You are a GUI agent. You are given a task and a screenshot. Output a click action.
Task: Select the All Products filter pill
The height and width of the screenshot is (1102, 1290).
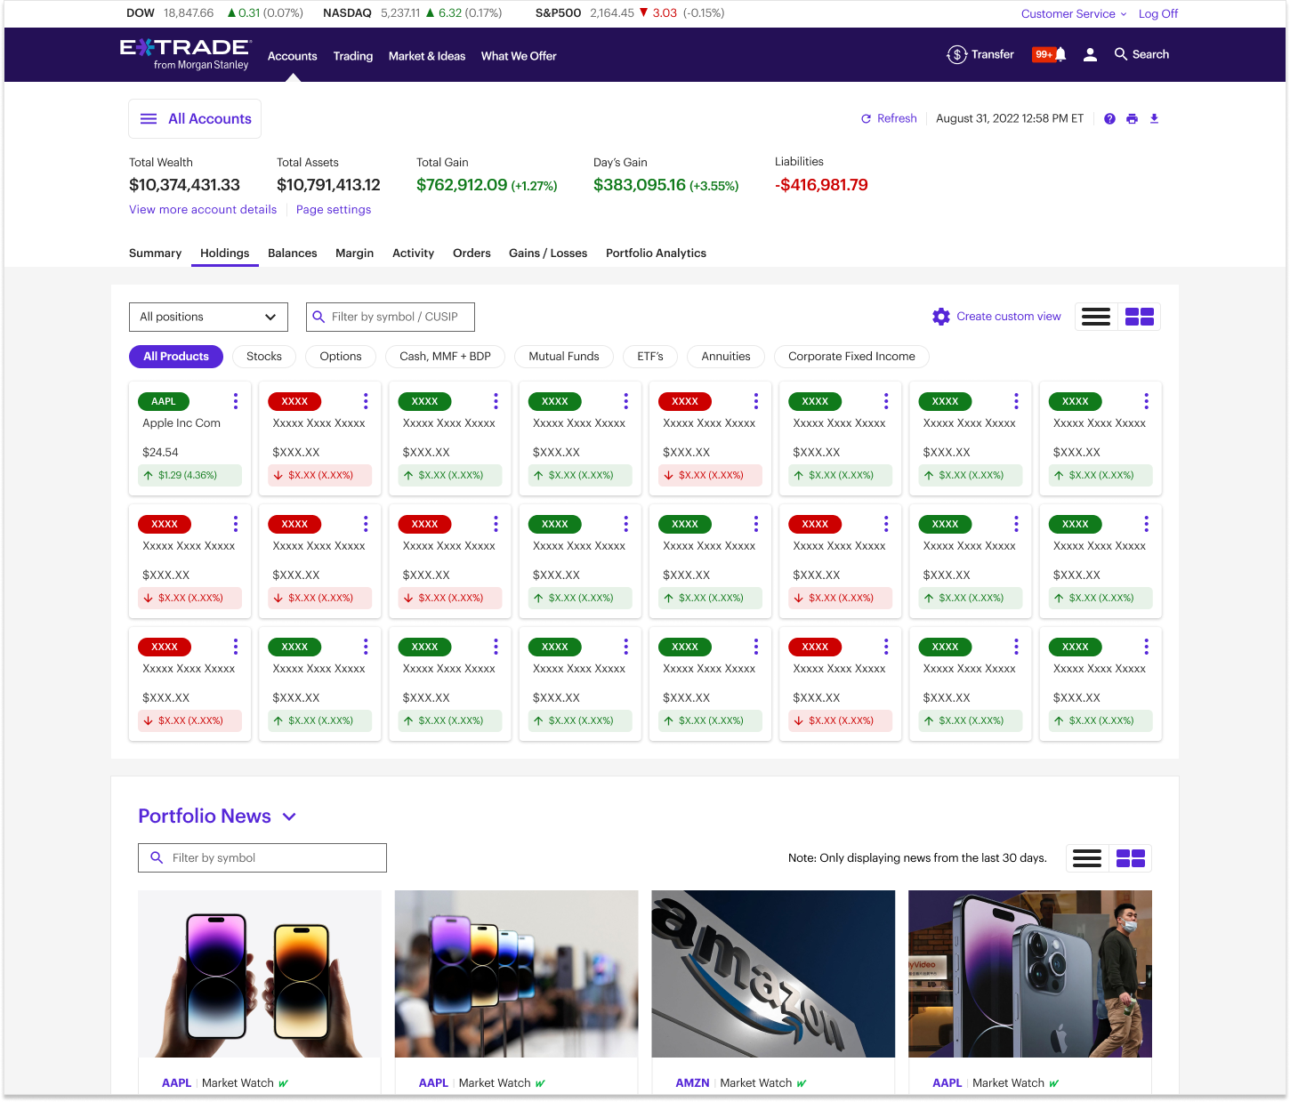point(176,357)
